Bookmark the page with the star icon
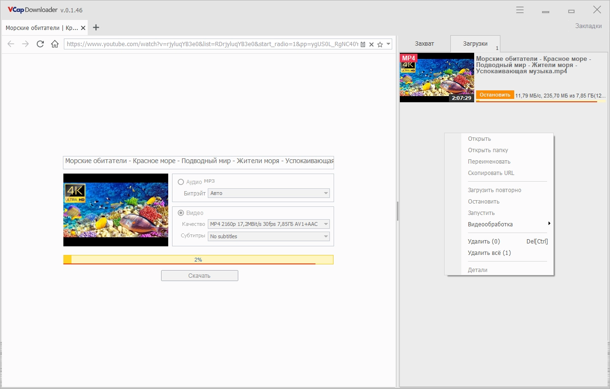This screenshot has width=610, height=389. tap(380, 44)
